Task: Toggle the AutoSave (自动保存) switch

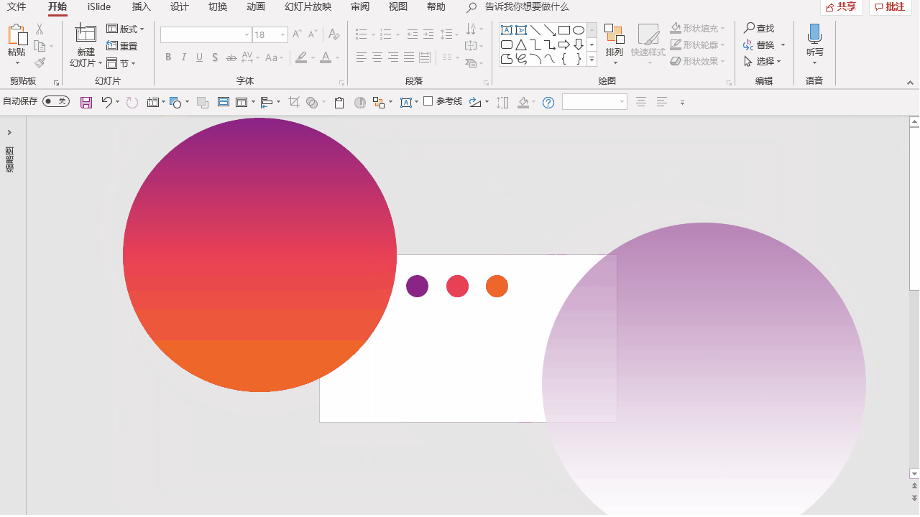Action: [55, 102]
